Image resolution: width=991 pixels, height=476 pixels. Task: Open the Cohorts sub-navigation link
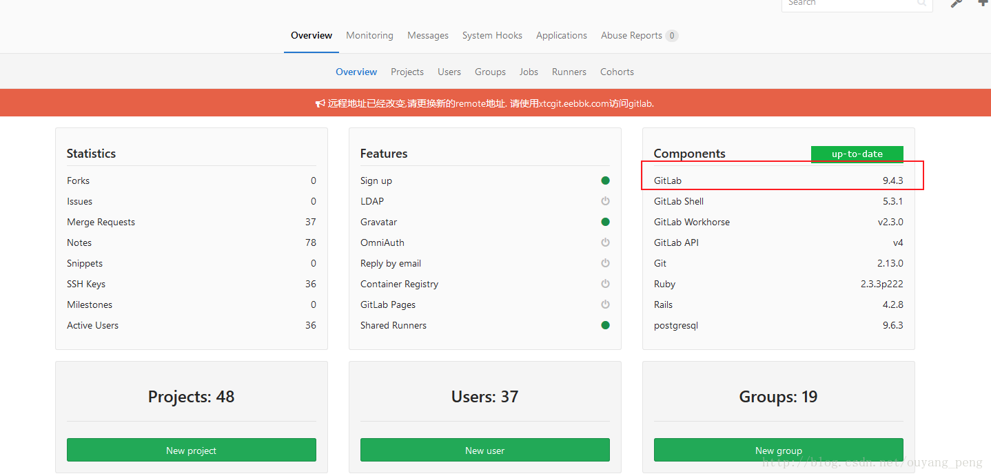click(x=617, y=72)
